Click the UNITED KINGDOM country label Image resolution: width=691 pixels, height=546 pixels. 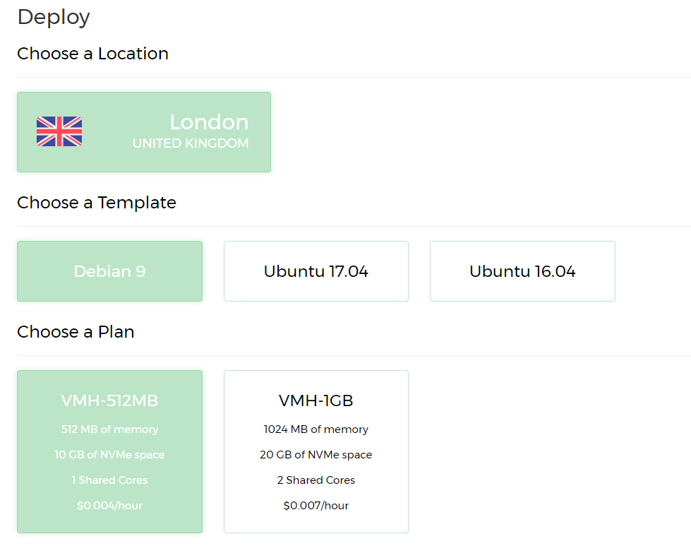(x=191, y=143)
